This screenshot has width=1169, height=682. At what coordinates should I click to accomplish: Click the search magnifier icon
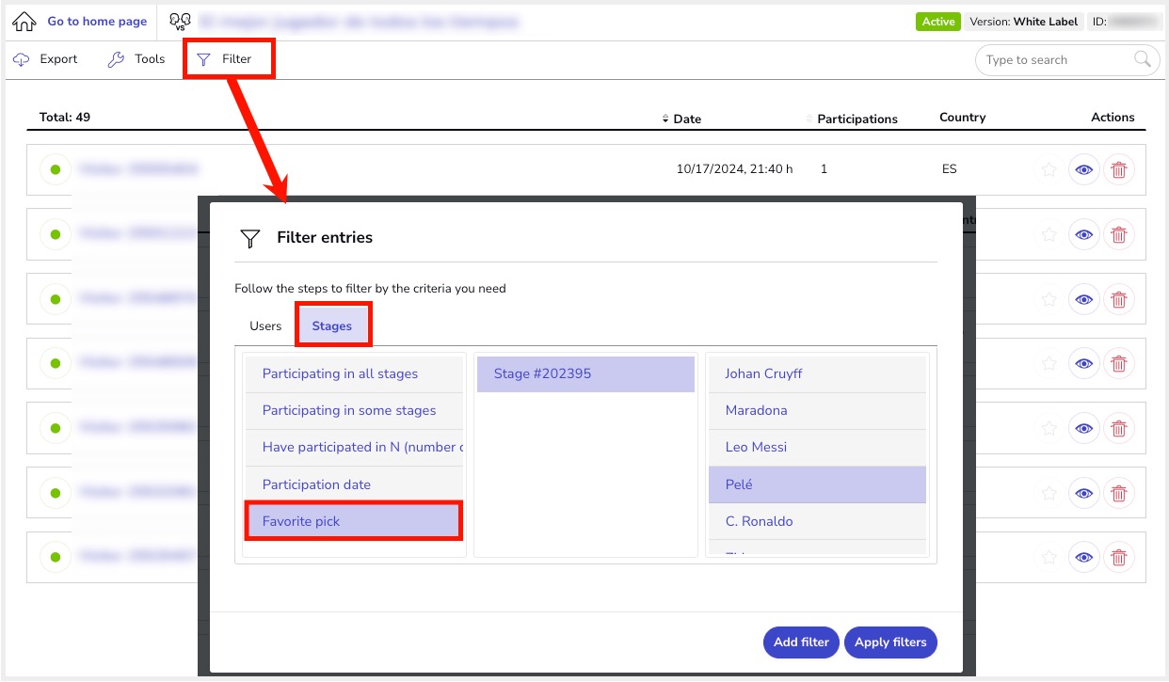(1143, 60)
